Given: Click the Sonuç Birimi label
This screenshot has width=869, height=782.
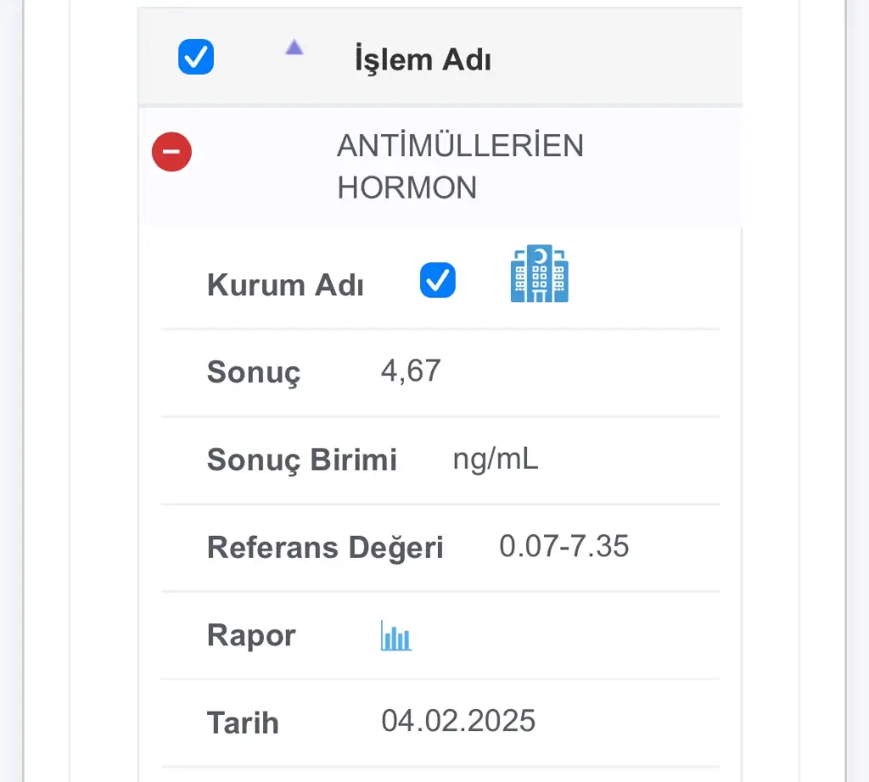Looking at the screenshot, I should (x=301, y=460).
